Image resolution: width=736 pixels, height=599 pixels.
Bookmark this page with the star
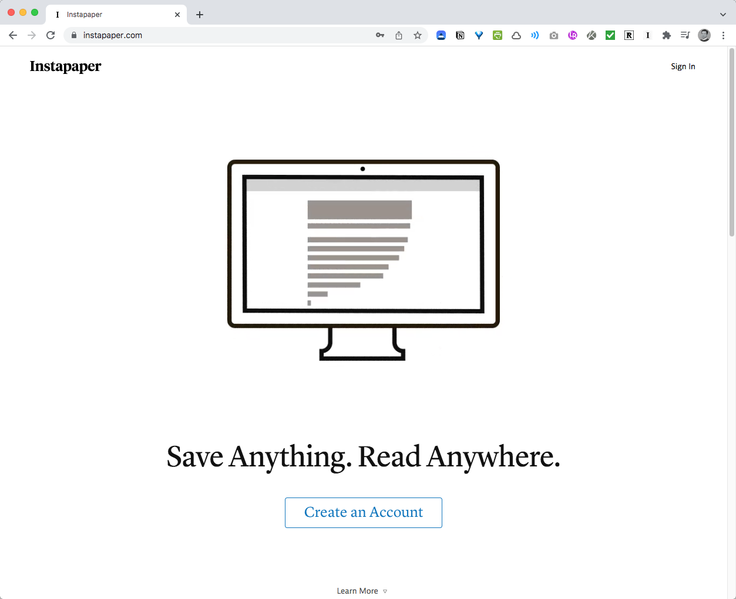pyautogui.click(x=418, y=35)
